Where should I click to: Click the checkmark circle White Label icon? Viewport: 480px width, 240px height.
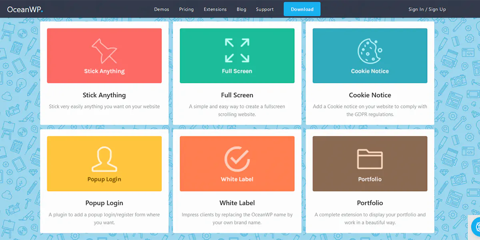pyautogui.click(x=237, y=159)
